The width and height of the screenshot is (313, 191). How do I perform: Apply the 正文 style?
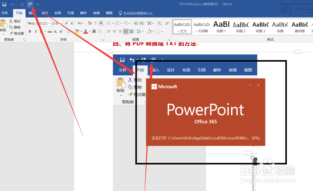(182, 27)
